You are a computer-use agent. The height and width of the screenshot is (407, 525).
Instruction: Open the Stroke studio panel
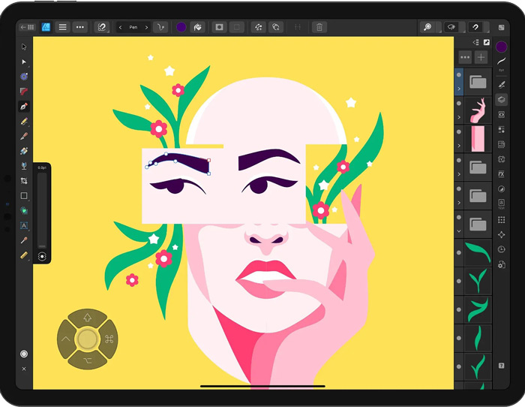point(501,62)
